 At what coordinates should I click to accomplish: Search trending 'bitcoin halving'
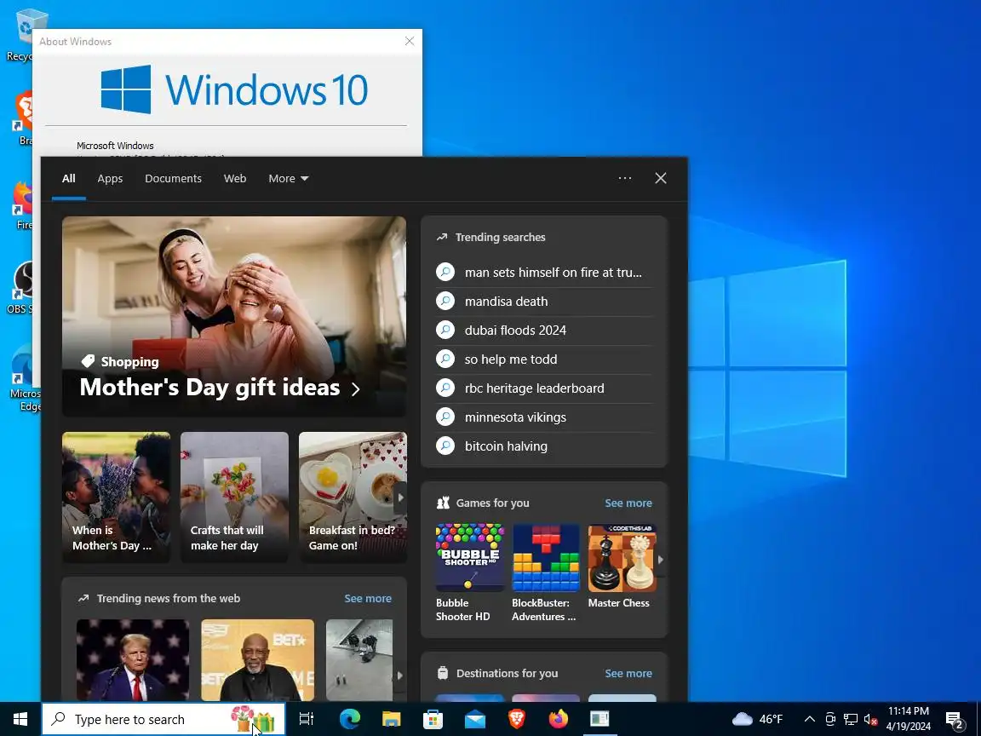544,446
